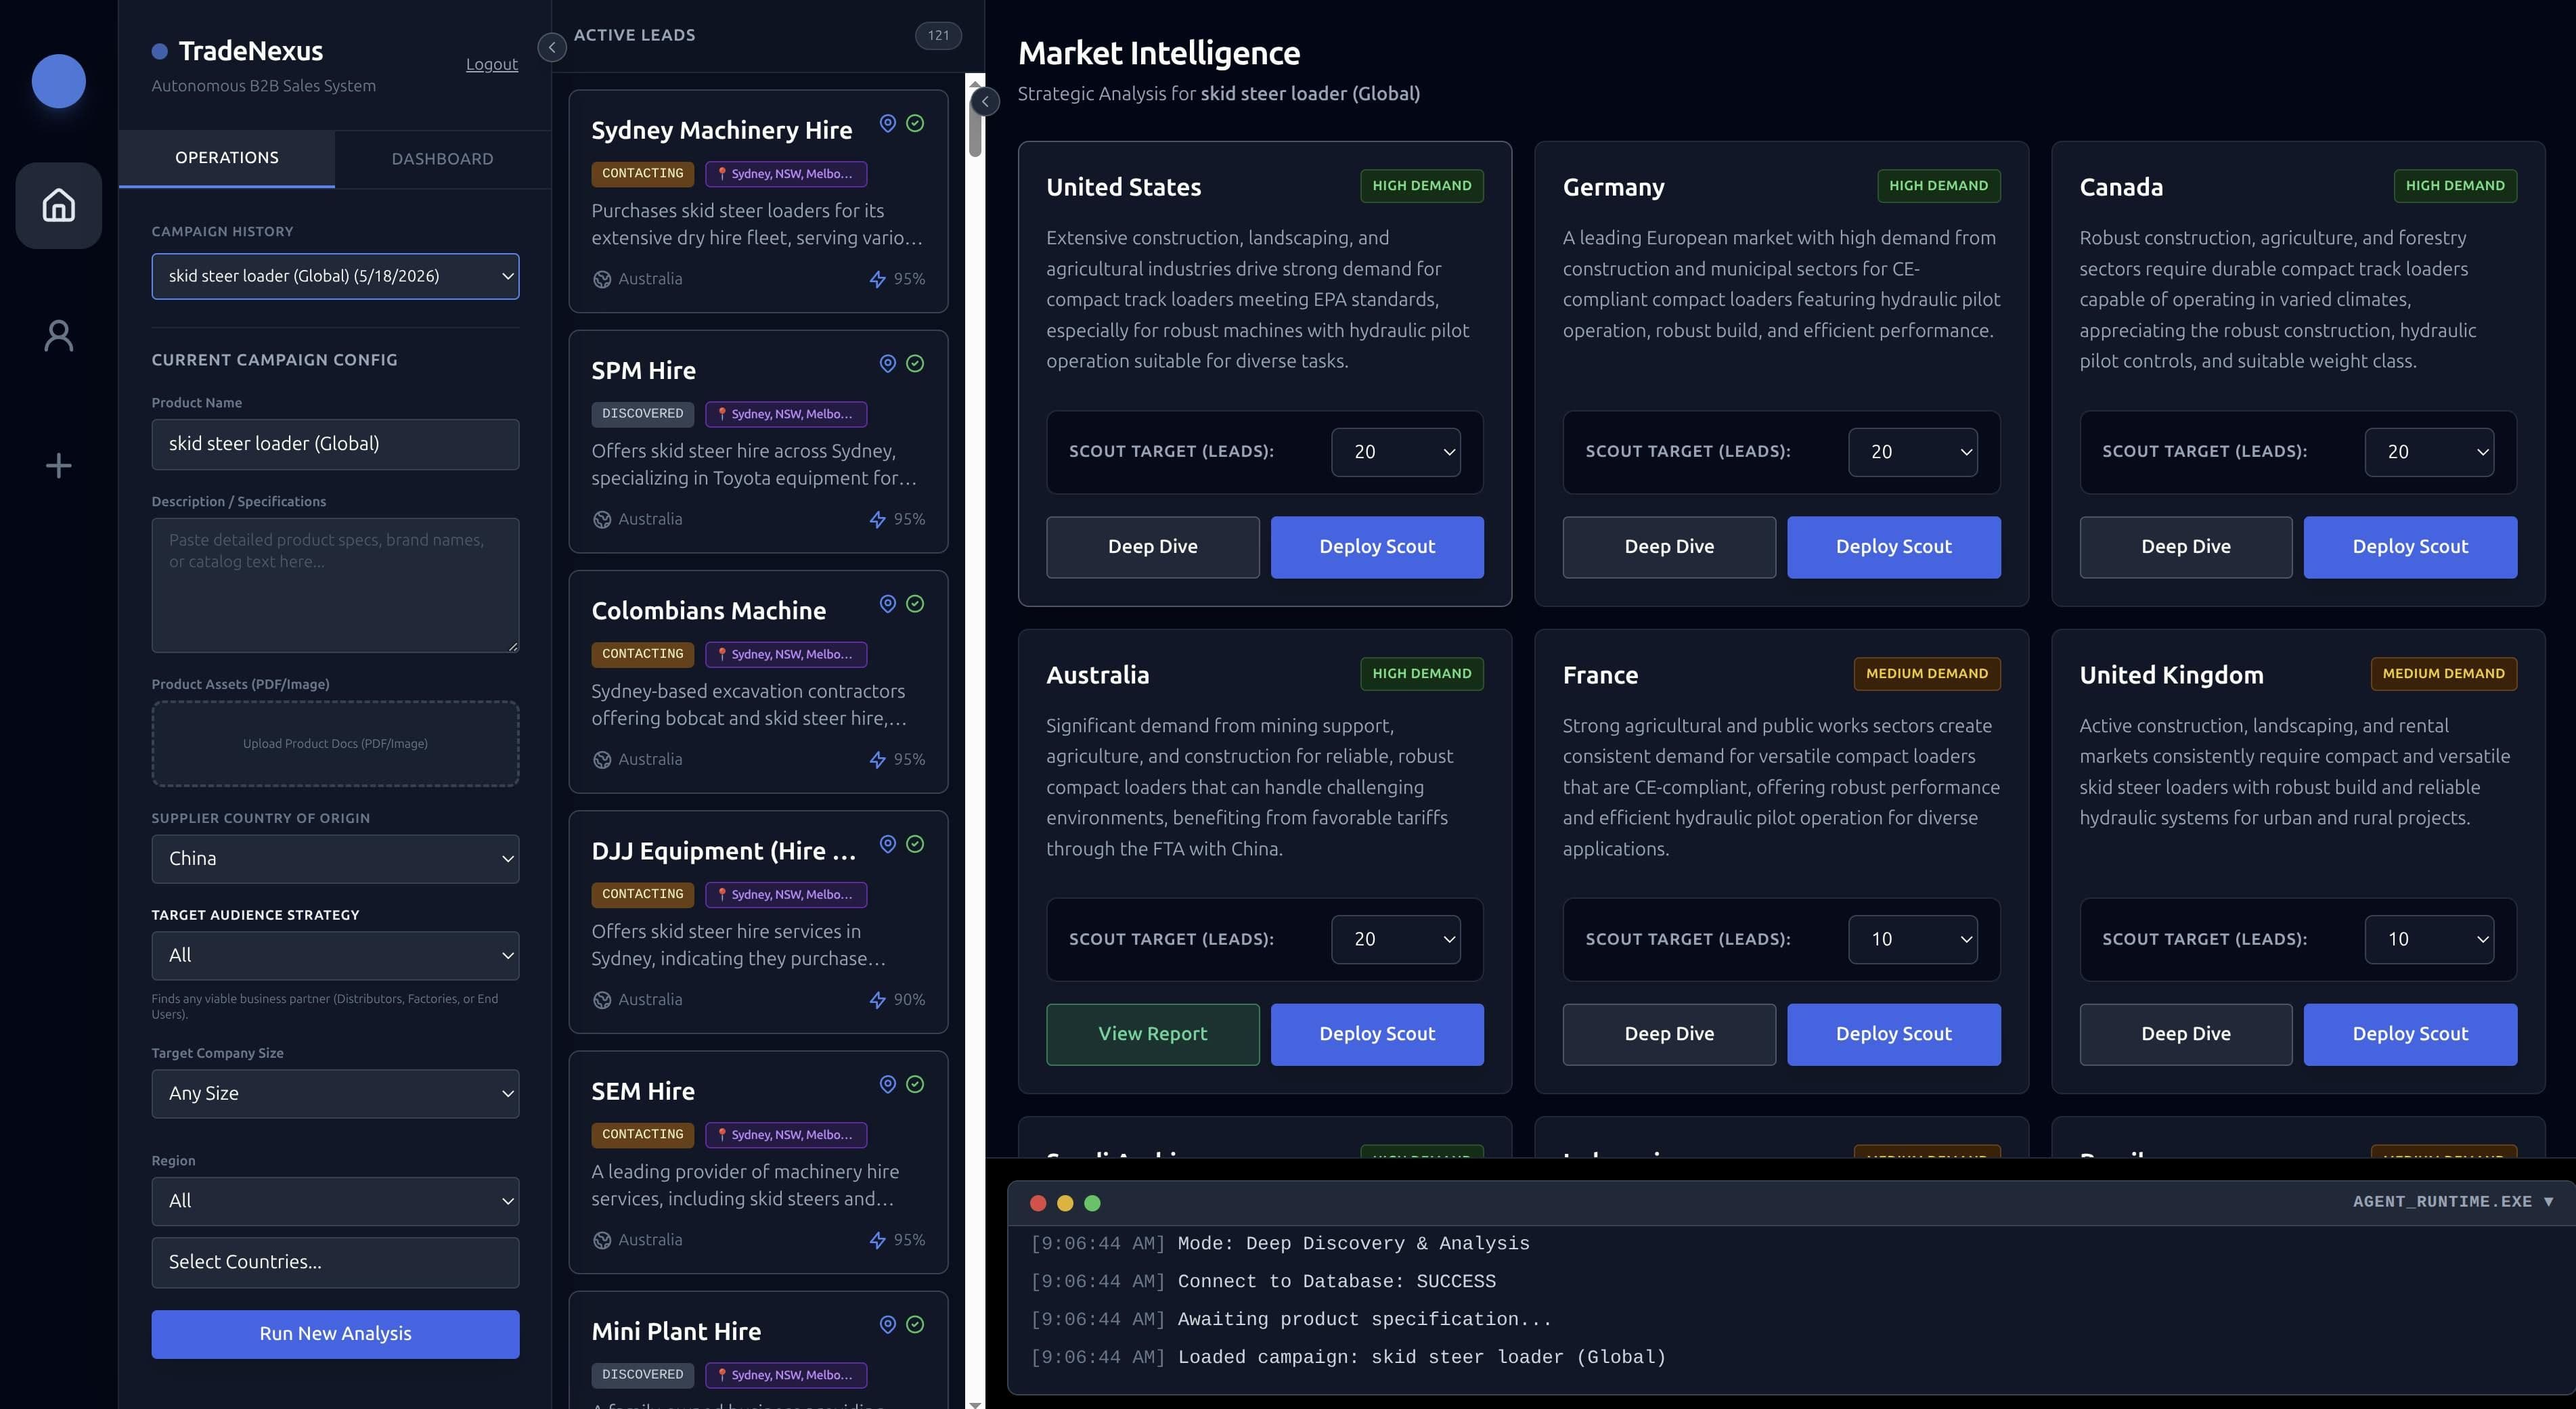Image resolution: width=2576 pixels, height=1409 pixels.
Task: Click location pin icon on Mini Plant Hire
Action: point(887,1324)
